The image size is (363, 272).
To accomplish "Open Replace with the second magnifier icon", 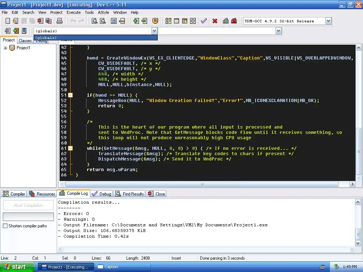I will coord(103,21).
